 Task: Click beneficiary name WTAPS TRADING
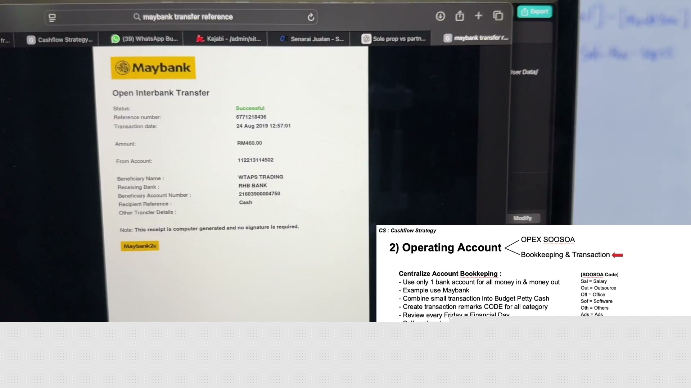click(x=261, y=177)
